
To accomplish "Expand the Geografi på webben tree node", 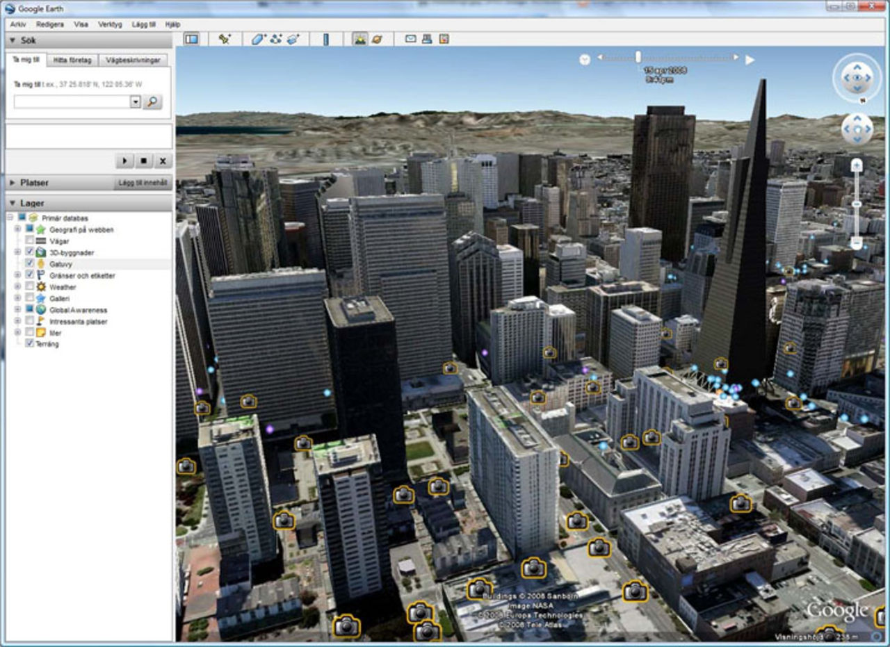I will click(x=17, y=229).
